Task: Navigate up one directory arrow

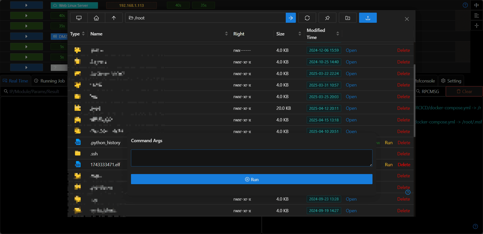Action: pos(114,18)
